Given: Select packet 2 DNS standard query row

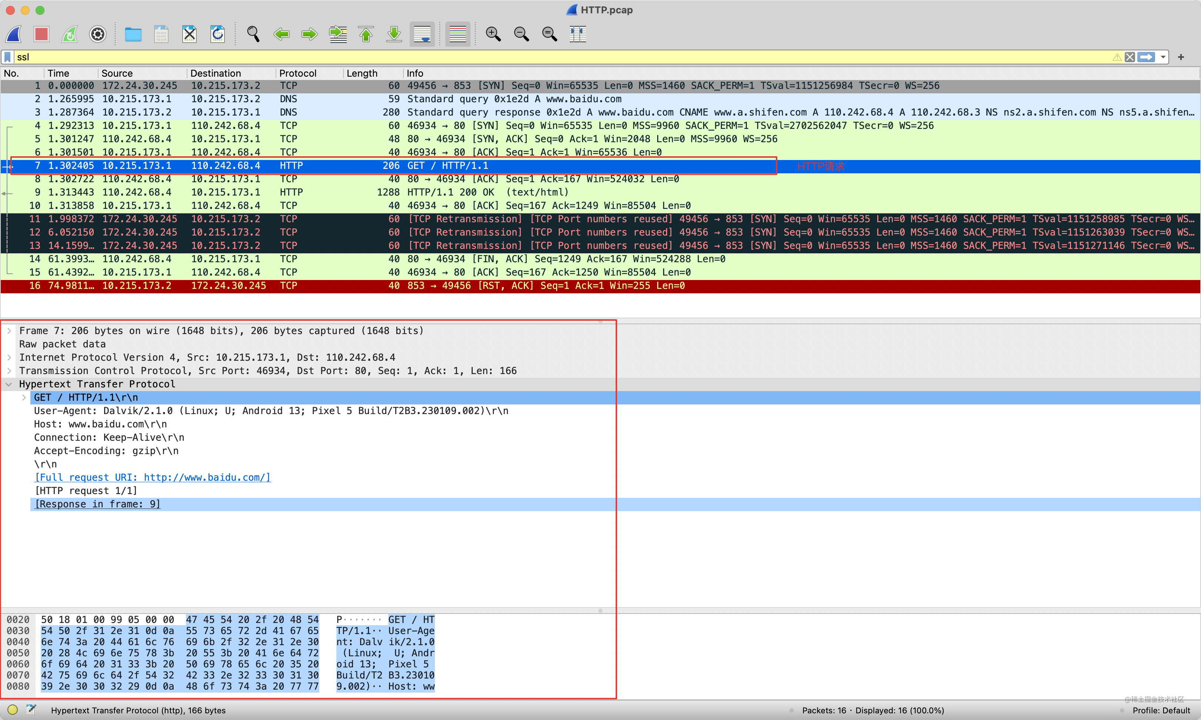Looking at the screenshot, I should tap(600, 99).
